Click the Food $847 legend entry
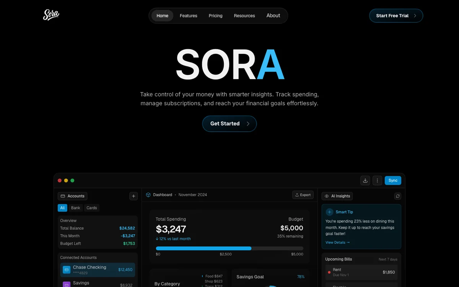Viewport: 459px width, 287px height. tap(212, 276)
